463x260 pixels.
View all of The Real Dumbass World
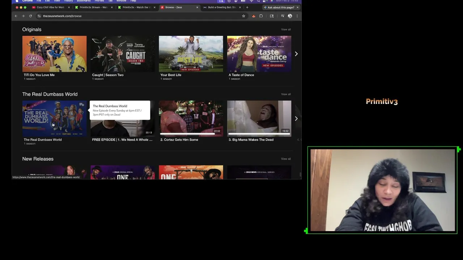pos(286,94)
